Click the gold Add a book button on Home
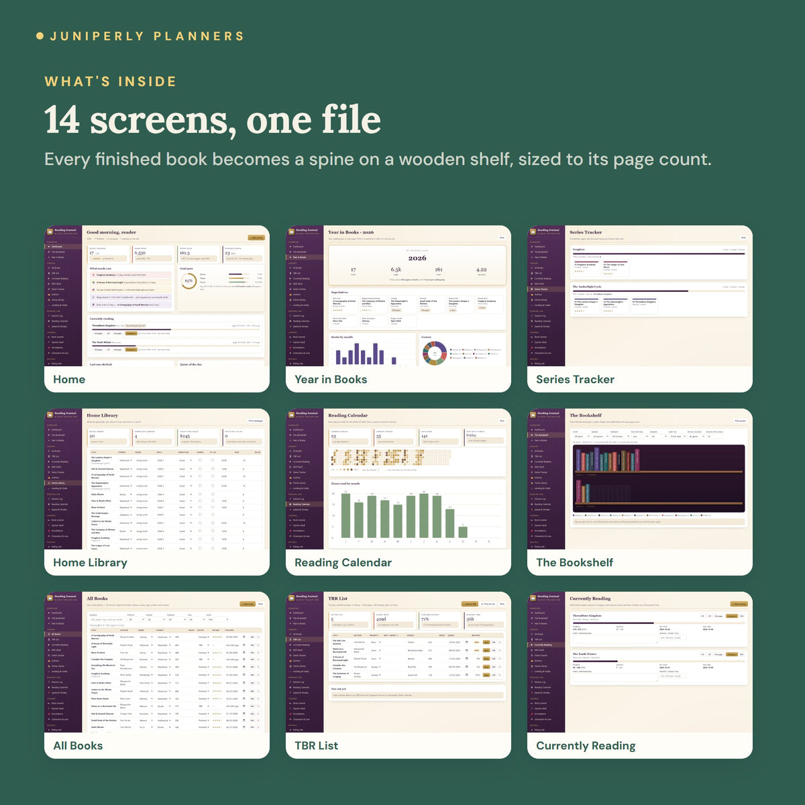The width and height of the screenshot is (805, 805). [x=256, y=237]
